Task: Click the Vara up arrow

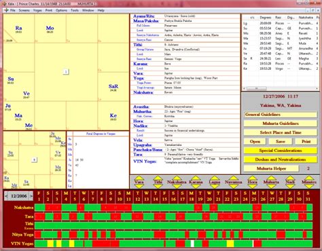Action: [139, 178]
